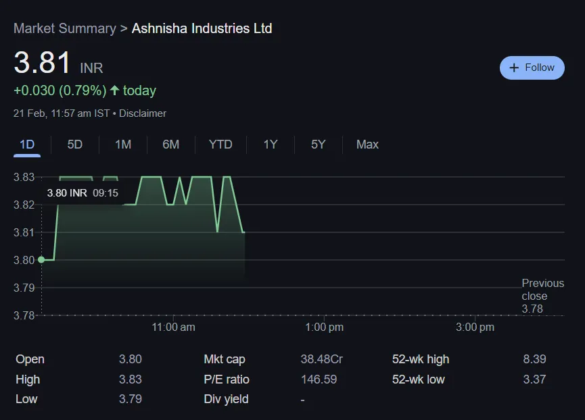Click the 3.79 y-axis label
The image size is (585, 420).
pyautogui.click(x=24, y=288)
